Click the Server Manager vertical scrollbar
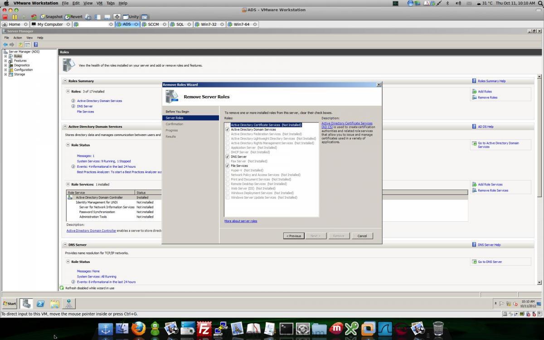544x340 pixels. point(539,180)
